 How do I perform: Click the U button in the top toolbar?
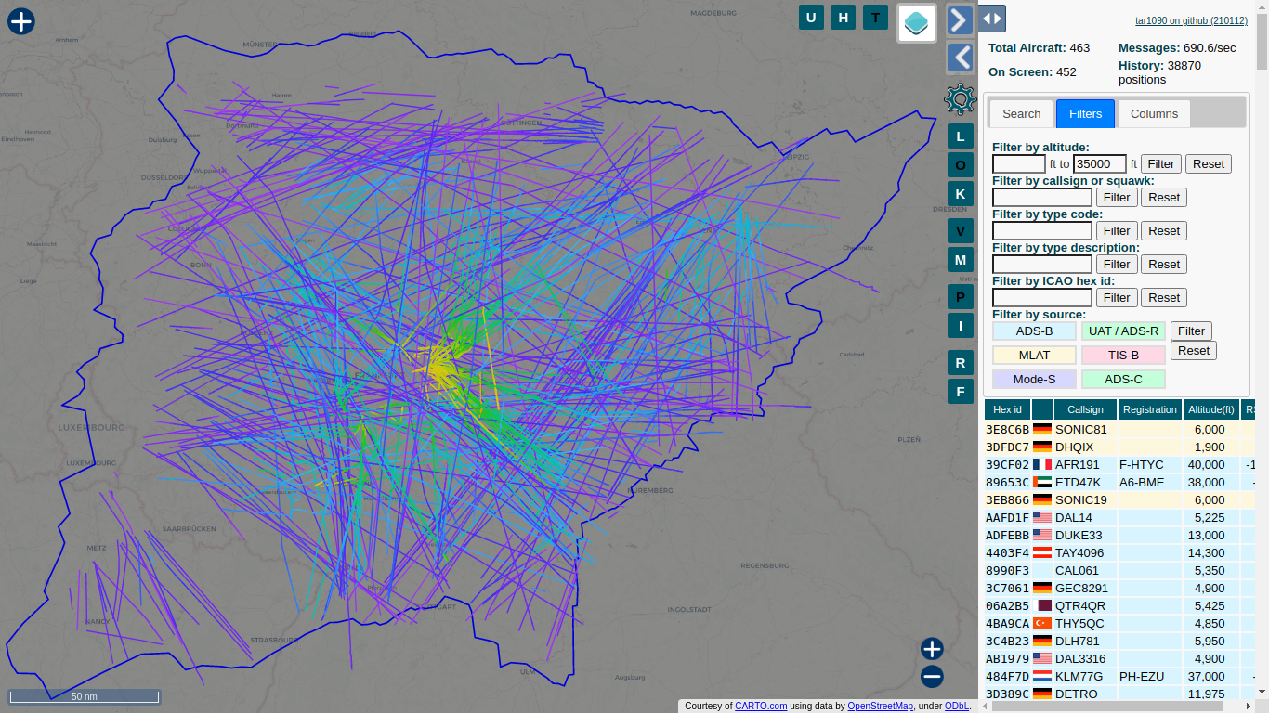click(810, 17)
